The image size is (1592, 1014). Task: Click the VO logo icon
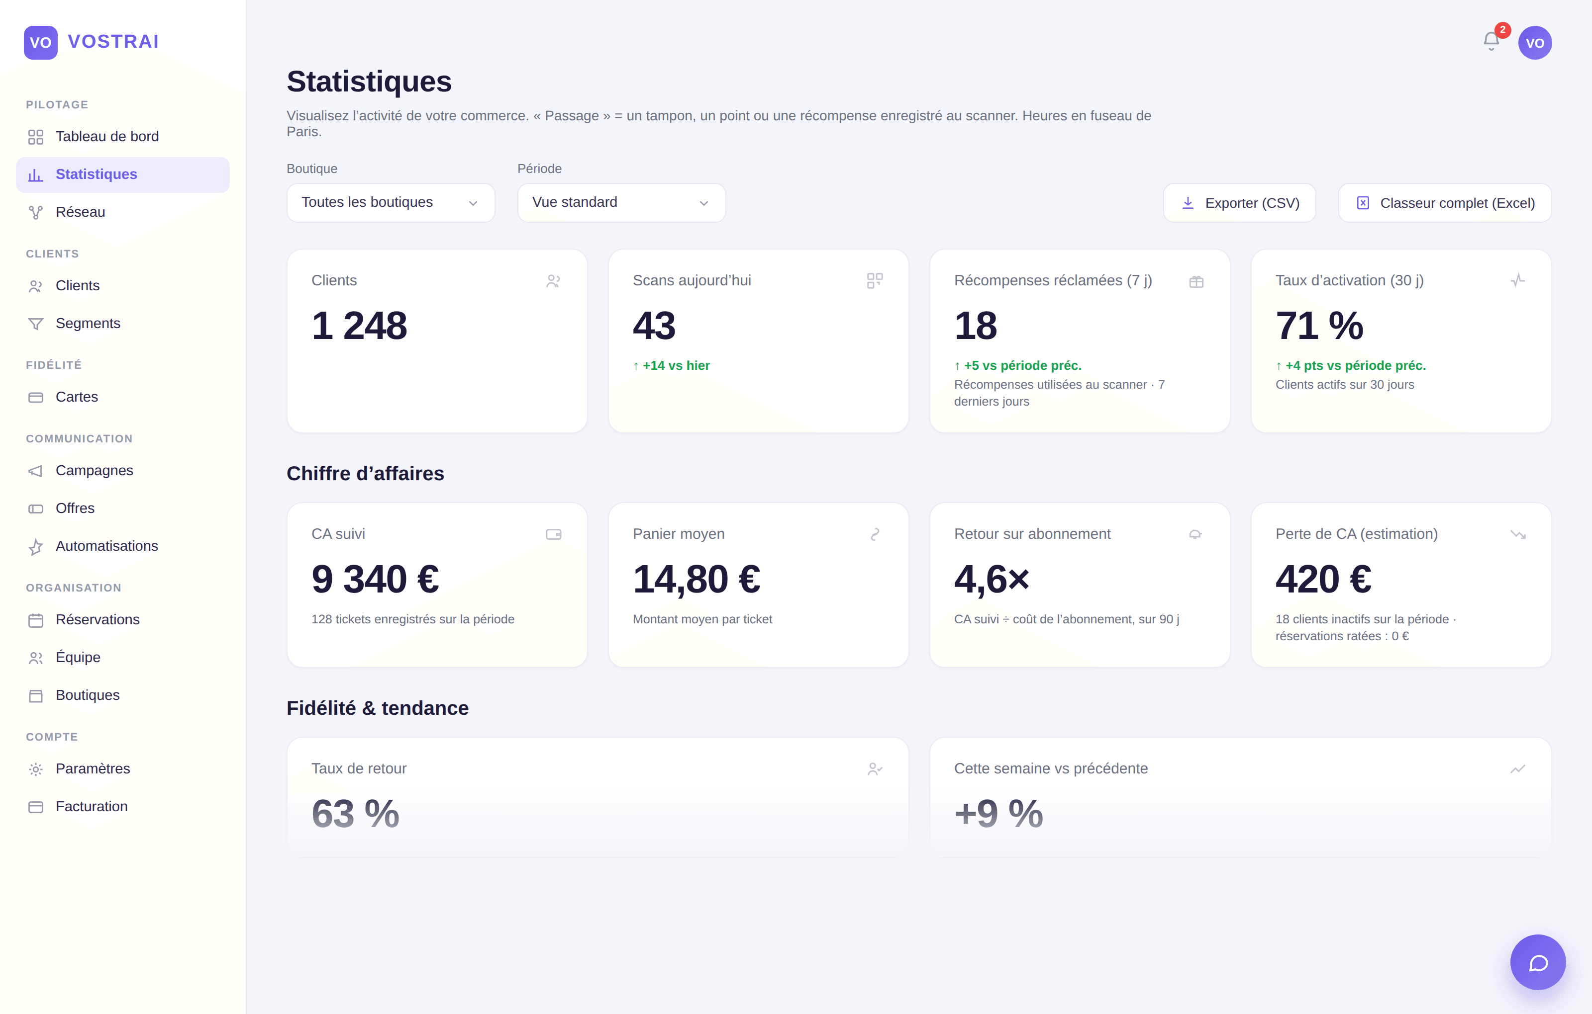click(x=40, y=42)
